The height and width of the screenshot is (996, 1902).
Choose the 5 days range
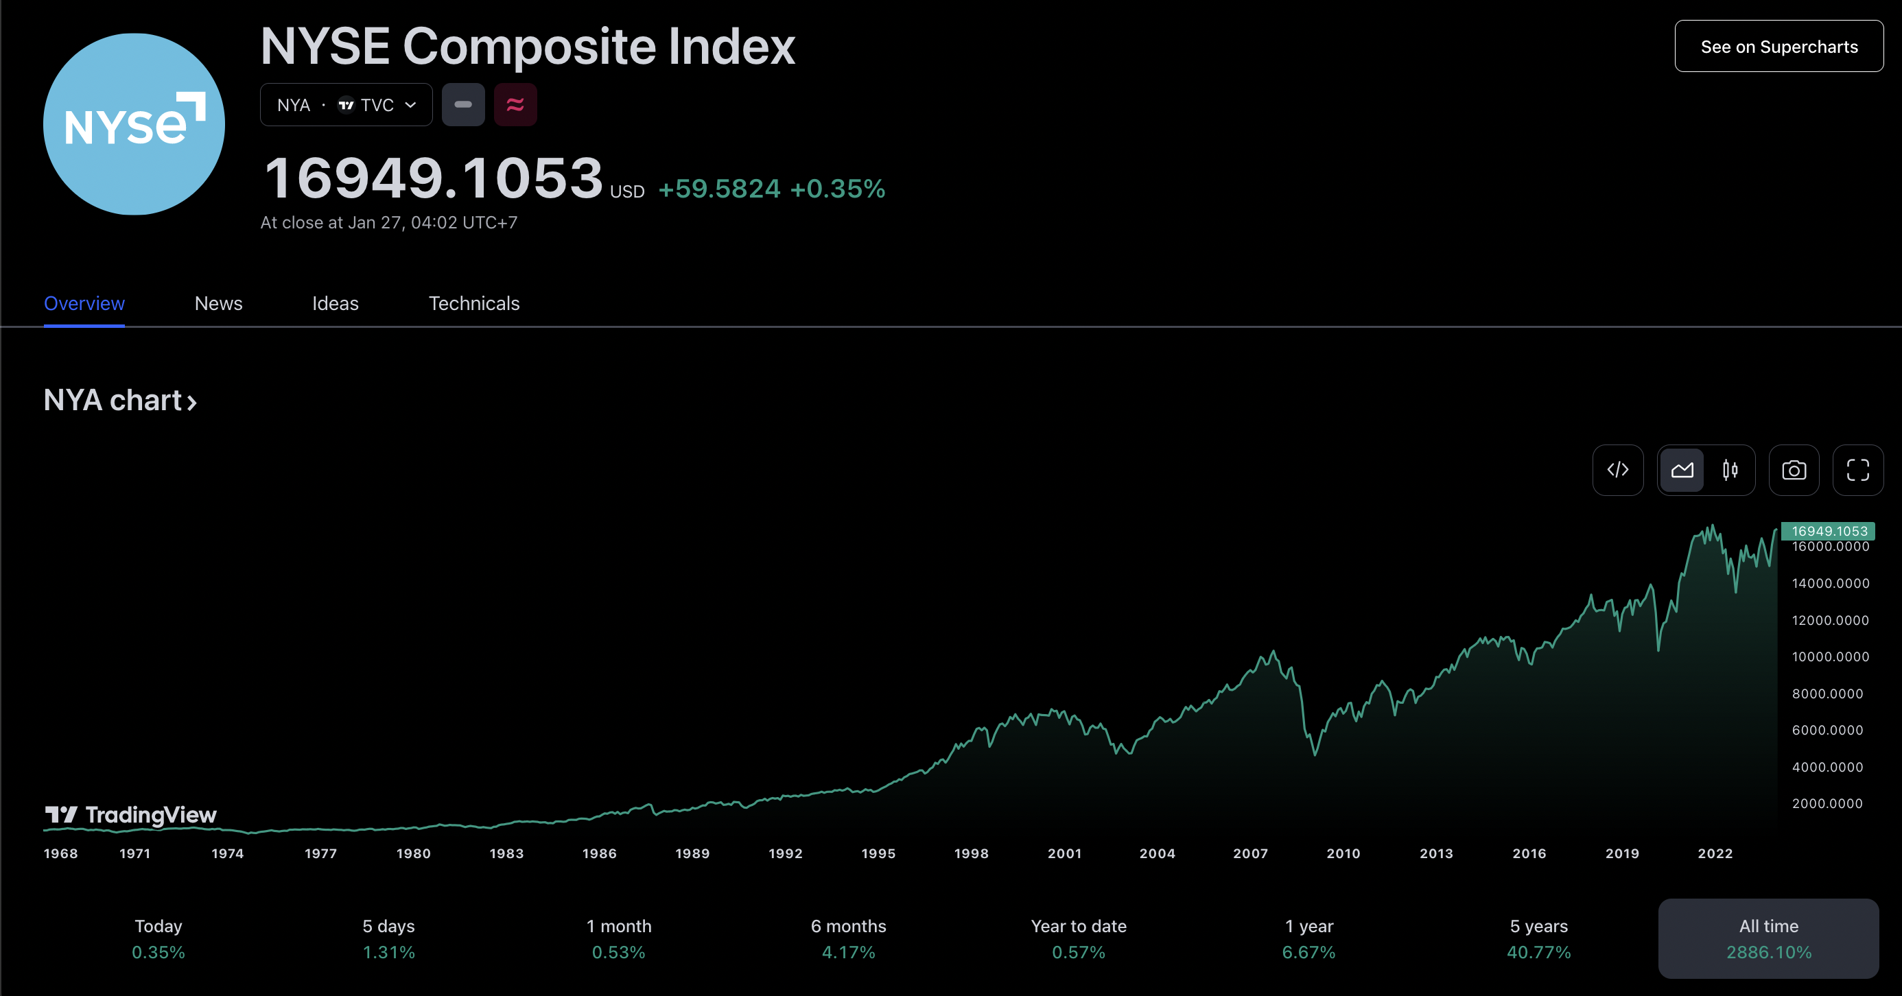(x=388, y=938)
